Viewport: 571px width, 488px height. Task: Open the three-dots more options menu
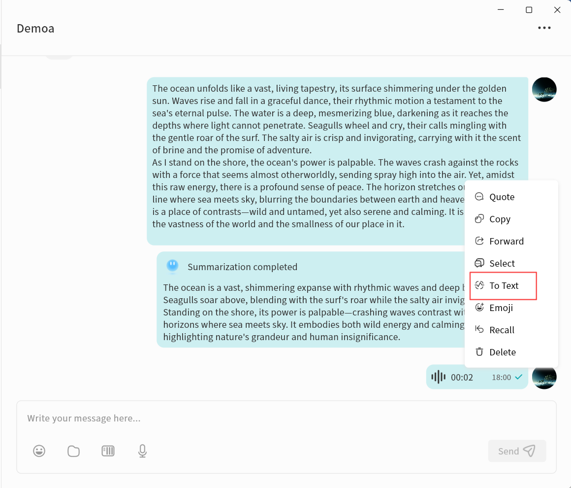[544, 28]
